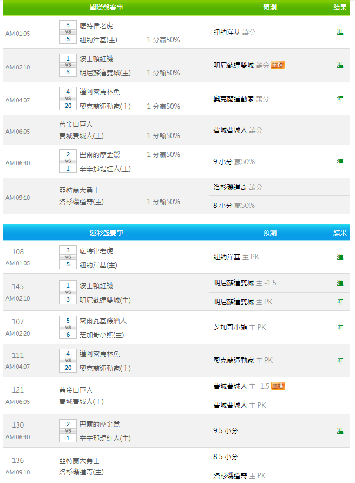Image resolution: width=355 pixels, height=483 pixels.
Task: Click the 5 vs 6 score box for 芝加哥小熊
Action: pyautogui.click(x=68, y=328)
